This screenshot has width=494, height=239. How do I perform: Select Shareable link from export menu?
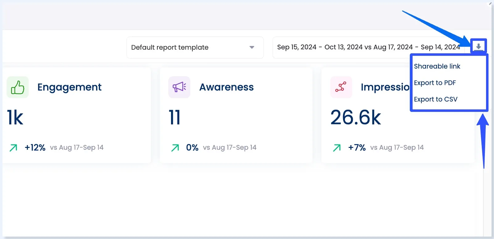437,66
